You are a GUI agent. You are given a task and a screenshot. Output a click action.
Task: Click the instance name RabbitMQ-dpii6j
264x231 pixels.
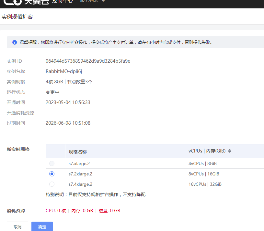64,71
